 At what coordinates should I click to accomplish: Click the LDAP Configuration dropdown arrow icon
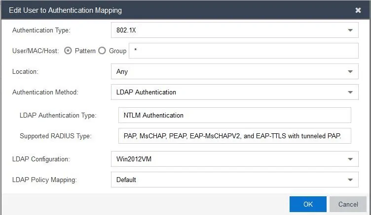[x=350, y=159]
